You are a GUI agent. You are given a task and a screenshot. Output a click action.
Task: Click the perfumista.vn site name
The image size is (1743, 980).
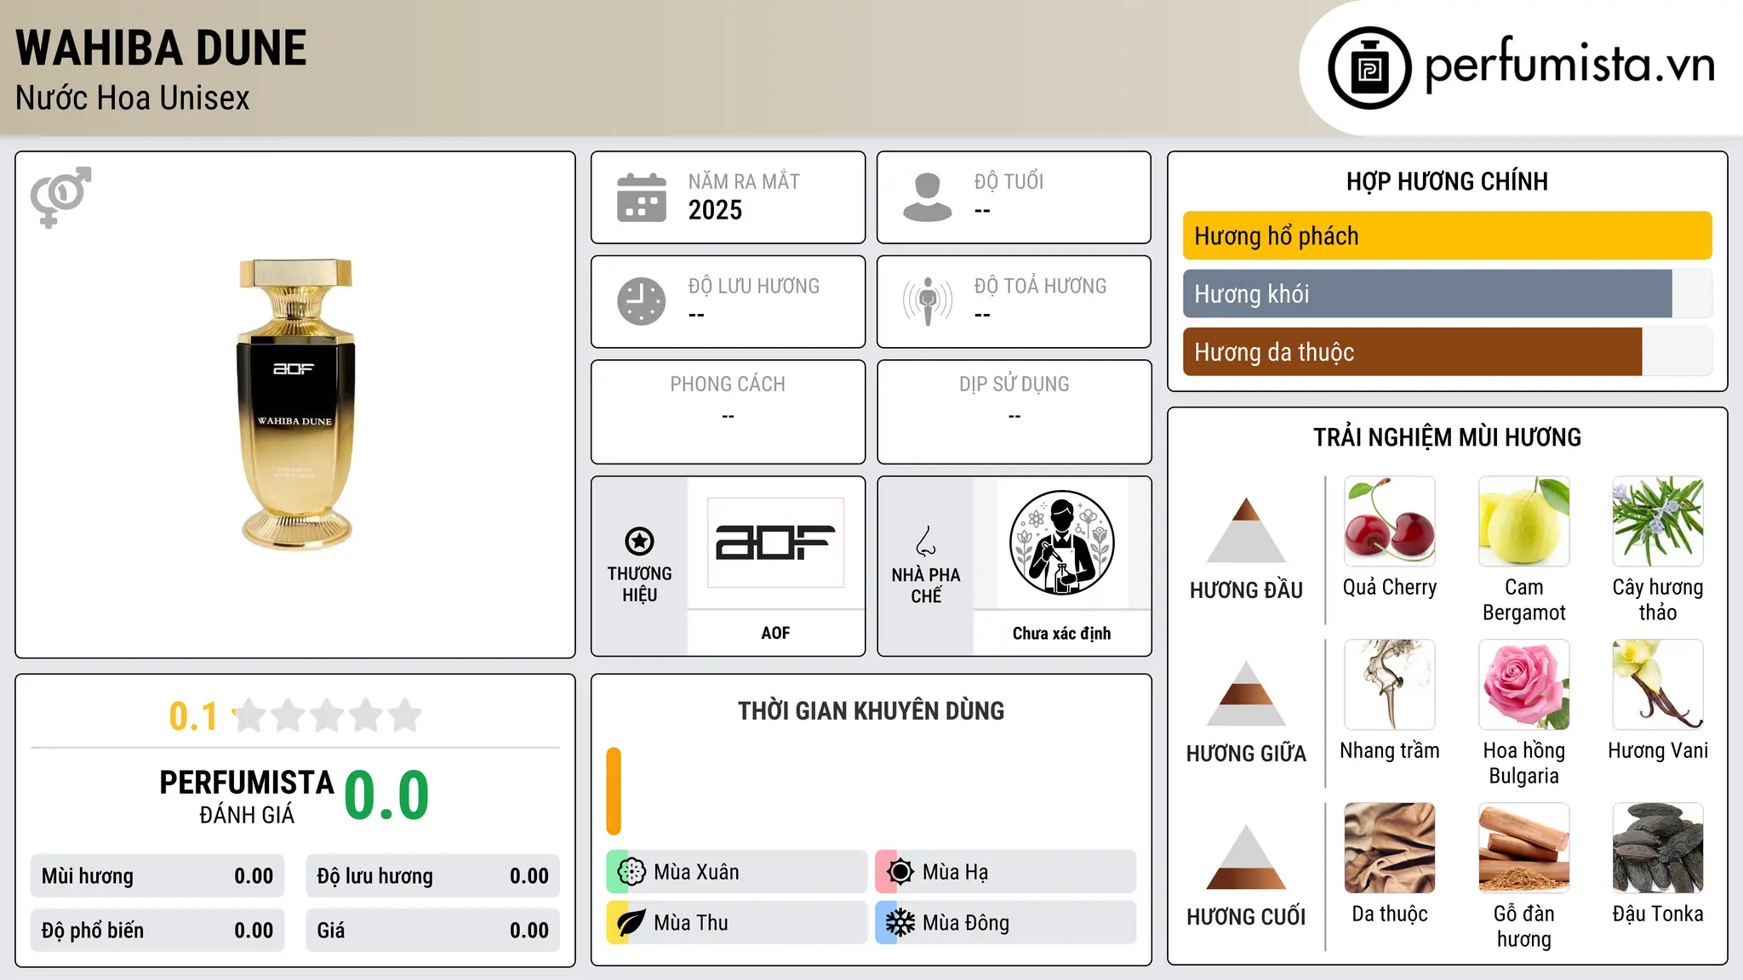click(1569, 66)
